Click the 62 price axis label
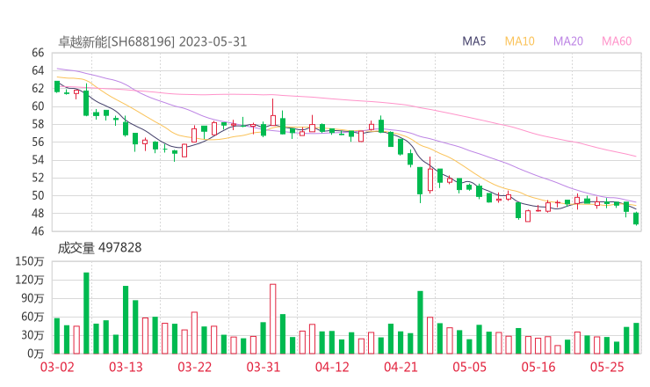The width and height of the screenshot is (650, 387). (38, 89)
